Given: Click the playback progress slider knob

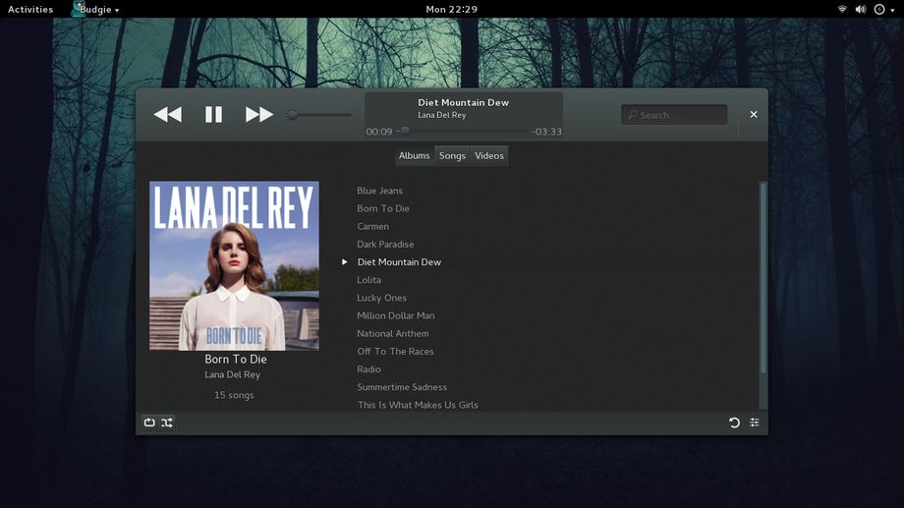Looking at the screenshot, I should tap(405, 132).
